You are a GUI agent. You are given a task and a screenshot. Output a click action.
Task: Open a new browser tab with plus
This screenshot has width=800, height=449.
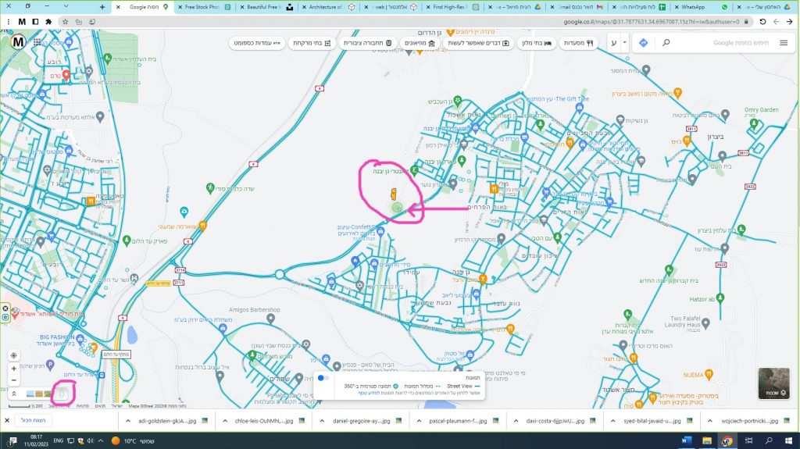click(102, 7)
